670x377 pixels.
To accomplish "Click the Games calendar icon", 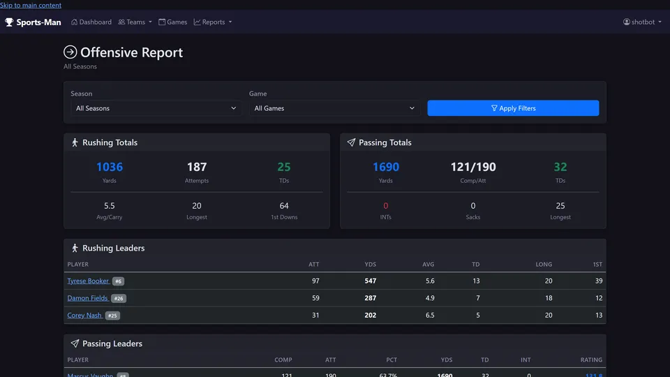I will [162, 22].
